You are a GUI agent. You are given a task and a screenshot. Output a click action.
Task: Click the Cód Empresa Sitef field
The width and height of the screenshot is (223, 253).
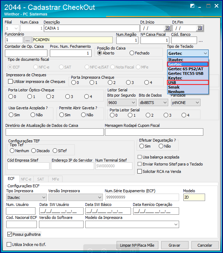coord(28,166)
